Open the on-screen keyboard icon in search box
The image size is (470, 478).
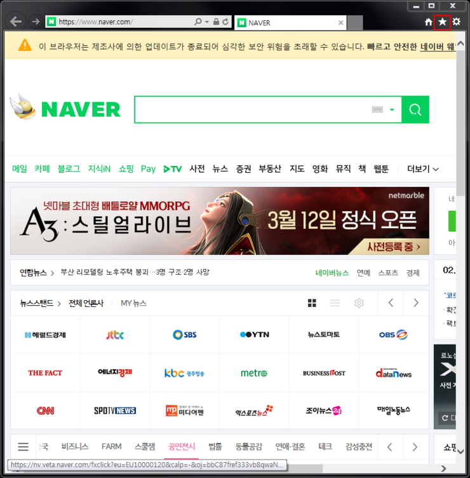(377, 109)
